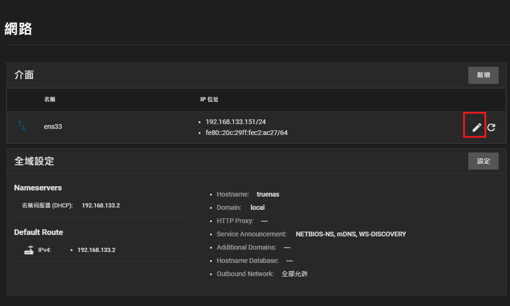Click the up/down arrows link-state icon
Image resolution: width=510 pixels, height=306 pixels.
pos(22,126)
